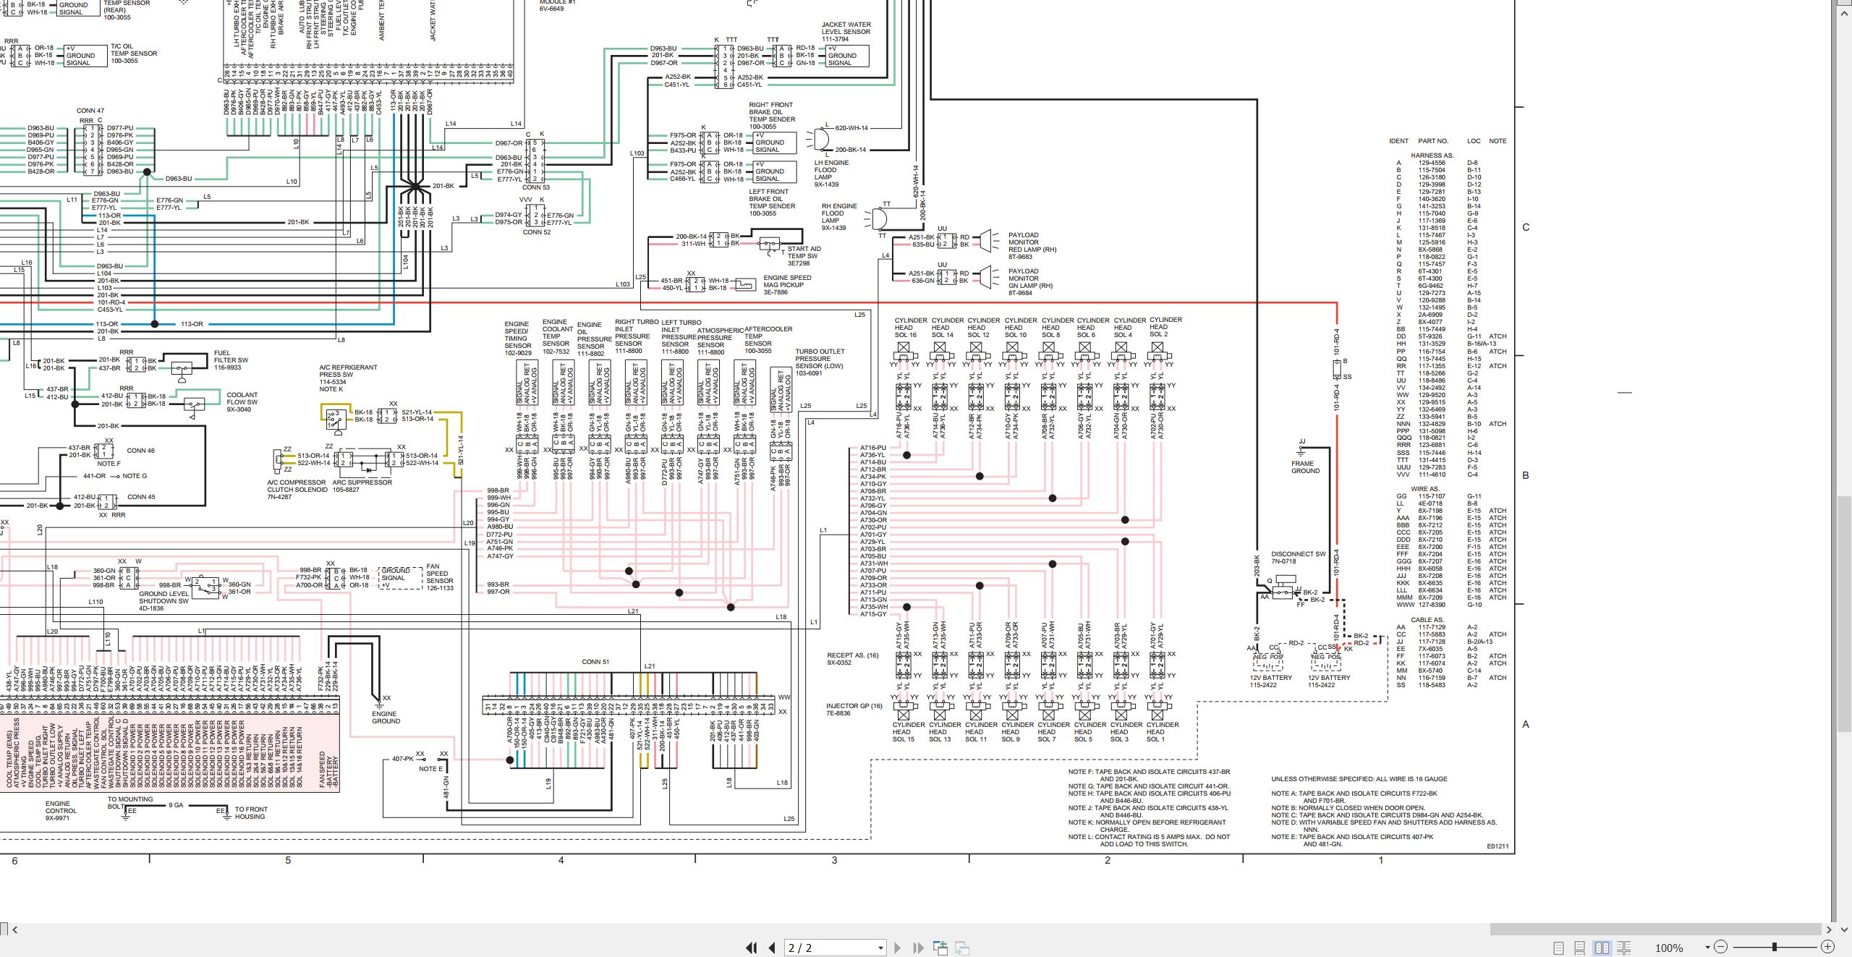This screenshot has height=957, width=1852.
Task: Return to the previous view
Action: point(940,948)
